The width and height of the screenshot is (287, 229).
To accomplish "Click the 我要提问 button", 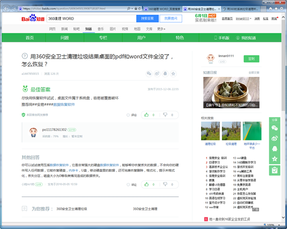I will (x=171, y=19).
